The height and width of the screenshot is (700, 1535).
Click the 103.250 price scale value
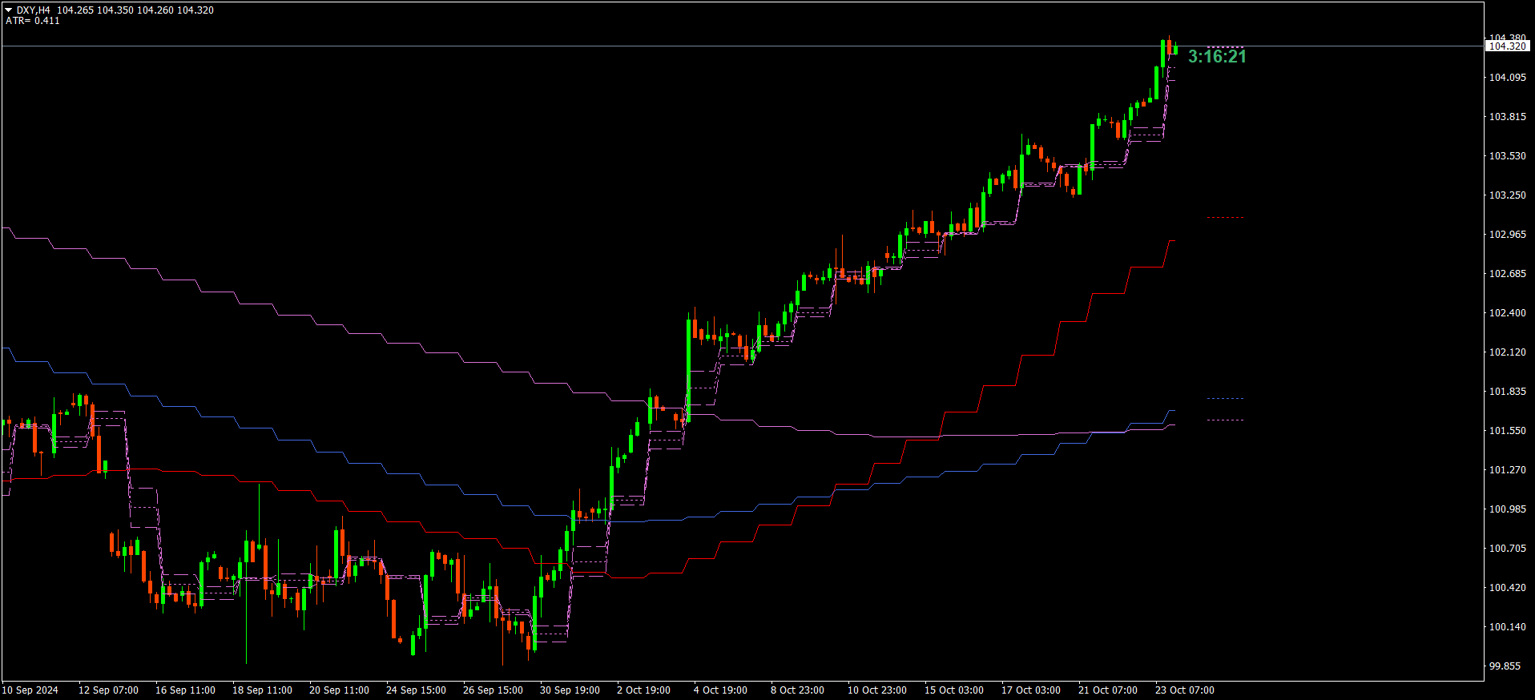pos(1507,195)
